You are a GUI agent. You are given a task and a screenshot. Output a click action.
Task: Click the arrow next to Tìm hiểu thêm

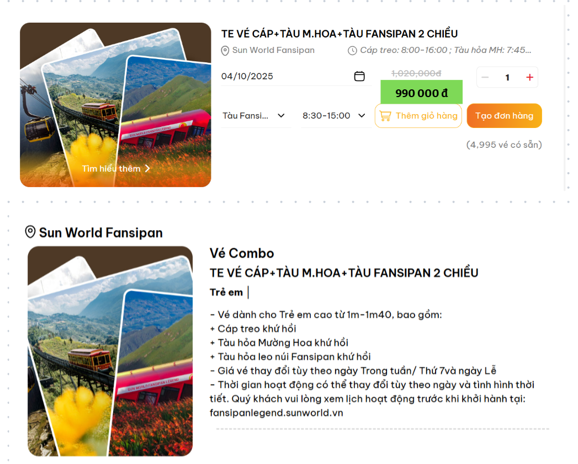(147, 168)
